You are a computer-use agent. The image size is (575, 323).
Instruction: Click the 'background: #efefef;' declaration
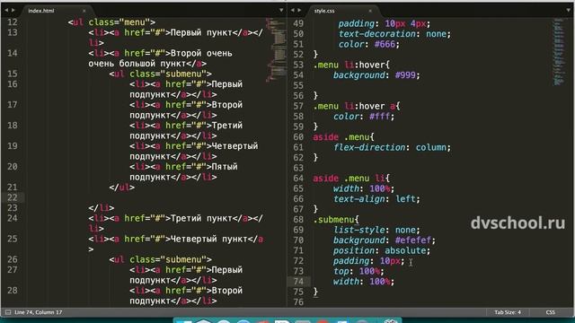(x=385, y=240)
